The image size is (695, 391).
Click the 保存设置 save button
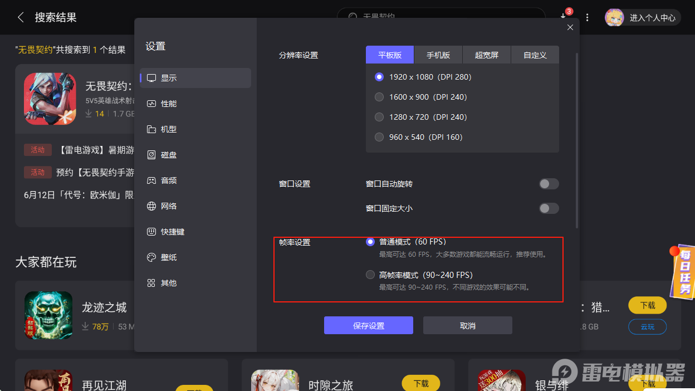tap(368, 325)
